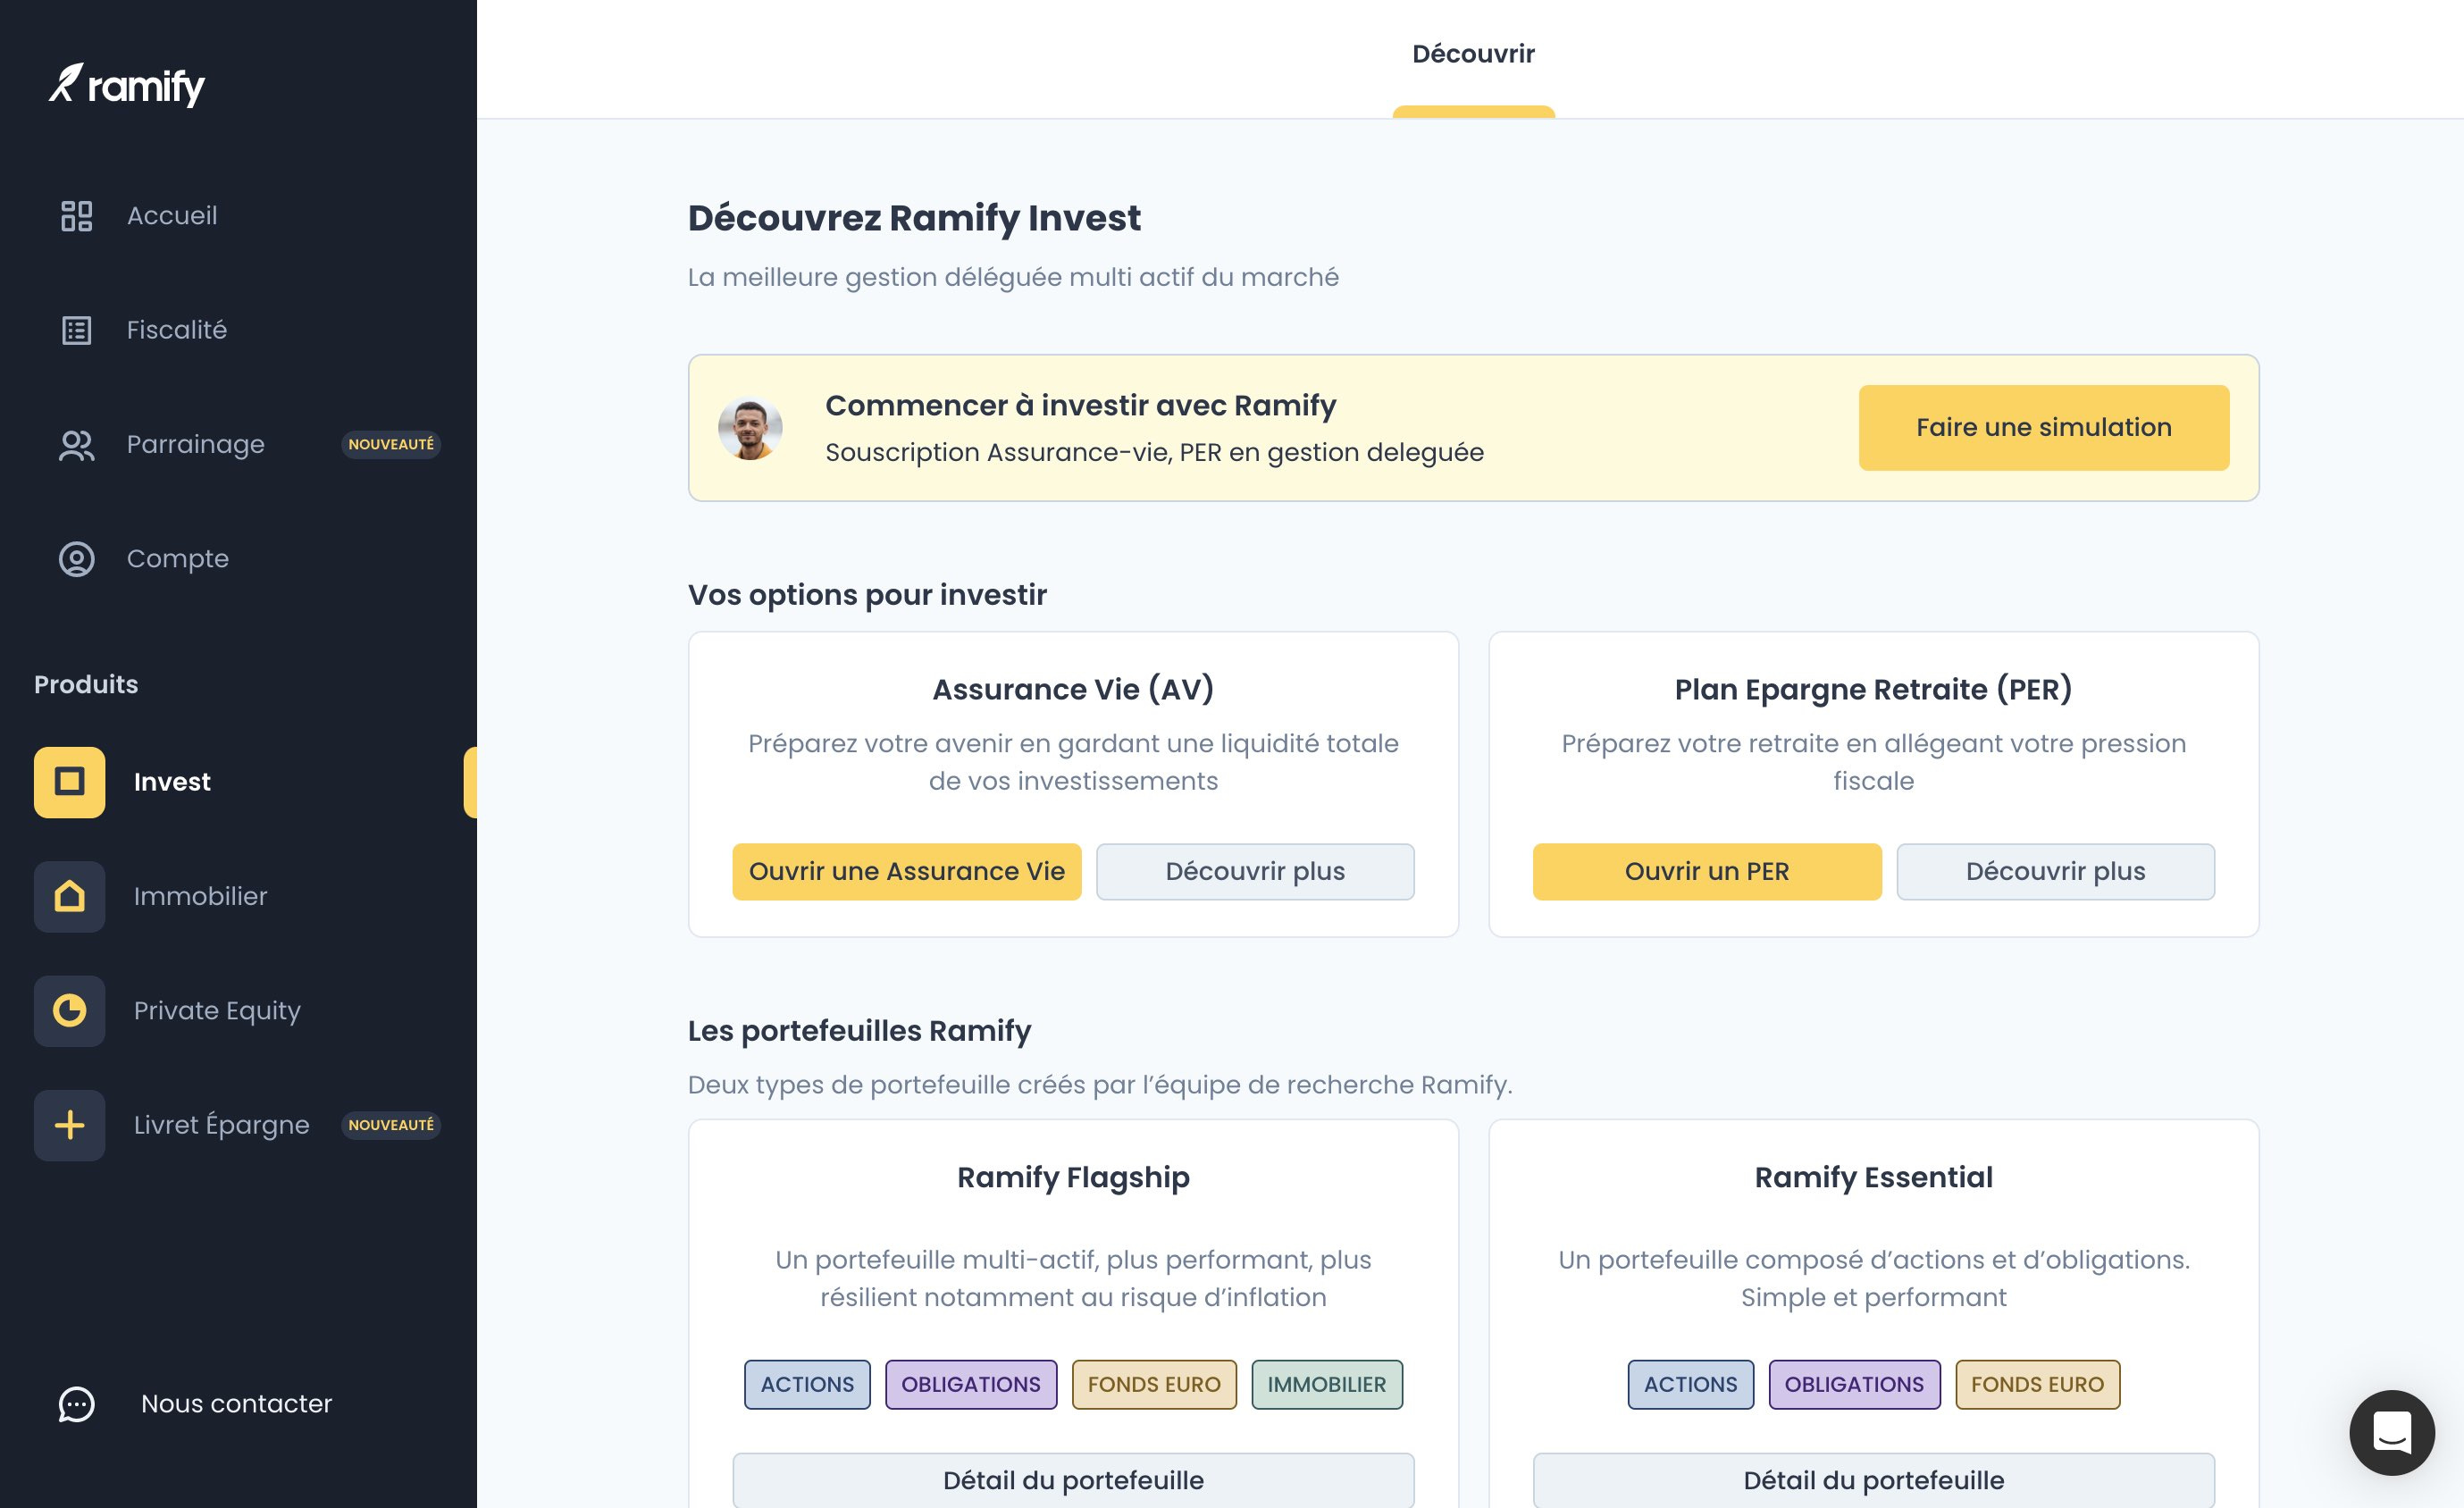Click Plan Epargne Retraite (PER) heading
The image size is (2464, 1508).
(1873, 689)
